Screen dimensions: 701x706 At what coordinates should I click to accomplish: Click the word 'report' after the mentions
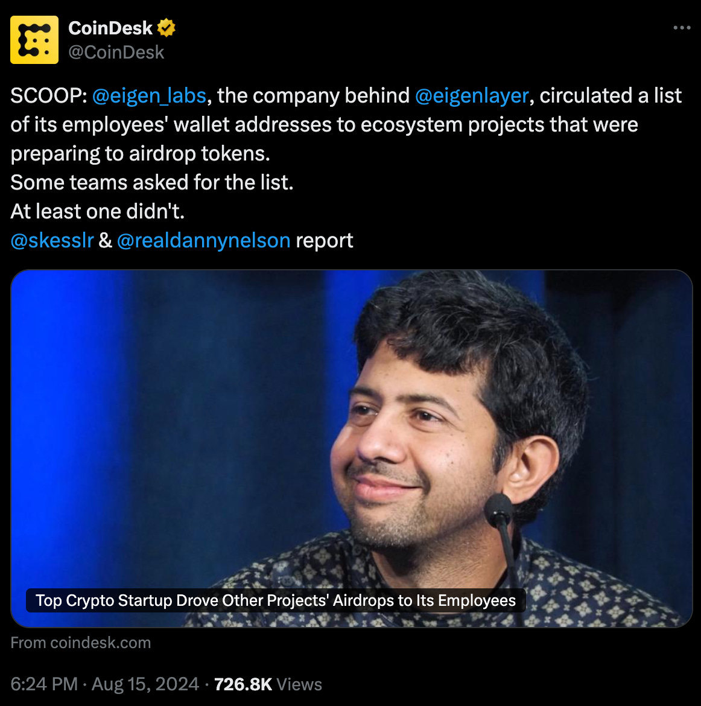pyautogui.click(x=324, y=240)
